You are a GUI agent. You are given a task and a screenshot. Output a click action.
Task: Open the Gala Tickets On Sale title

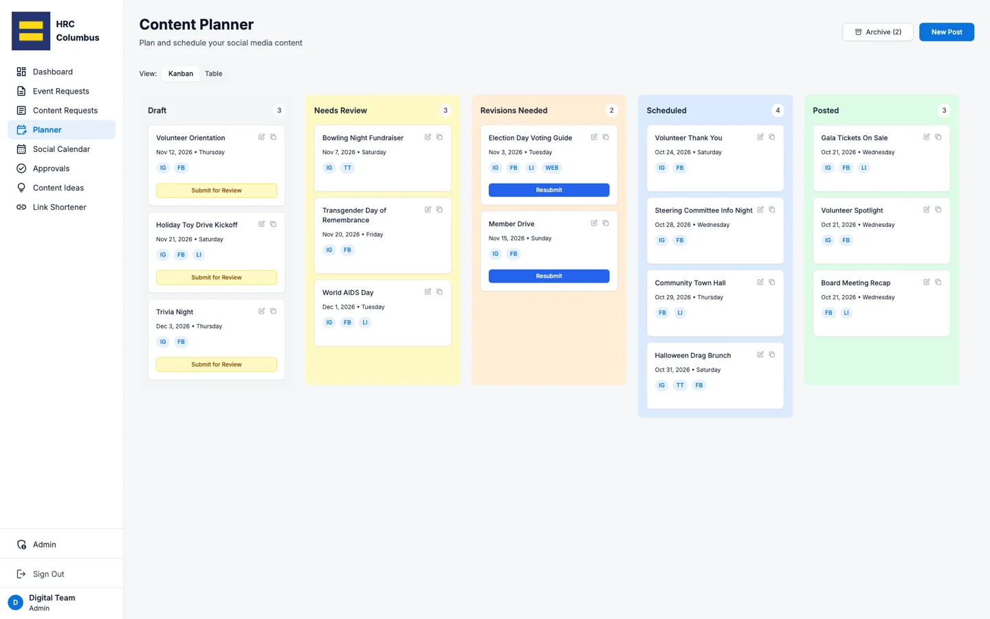855,138
